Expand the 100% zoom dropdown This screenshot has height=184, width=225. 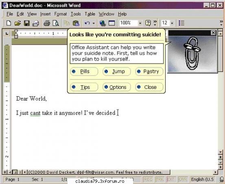140,23
